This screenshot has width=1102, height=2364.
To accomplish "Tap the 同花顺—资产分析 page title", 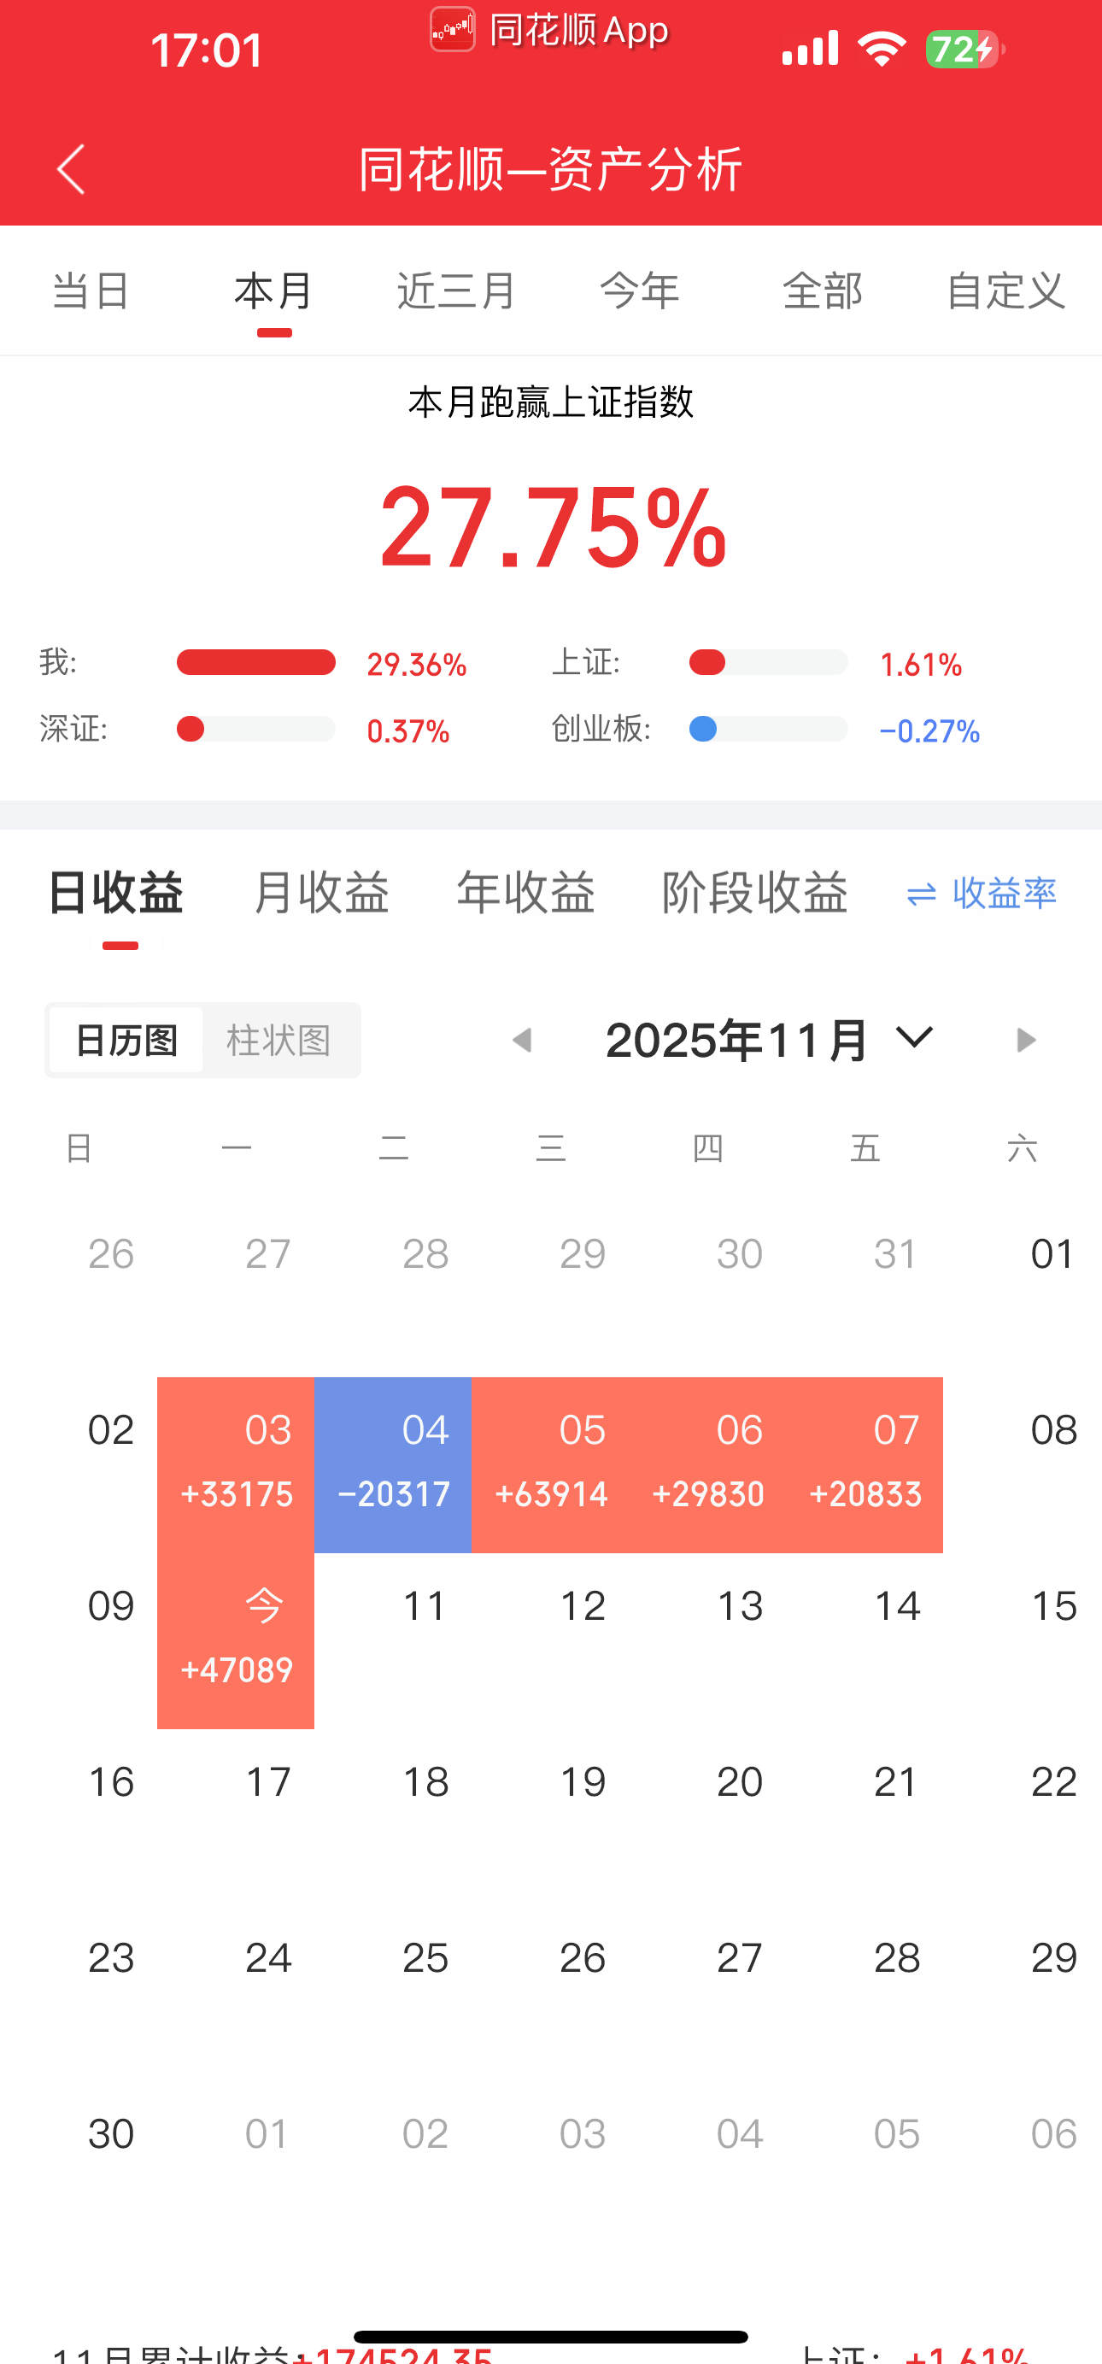I will 550,169.
